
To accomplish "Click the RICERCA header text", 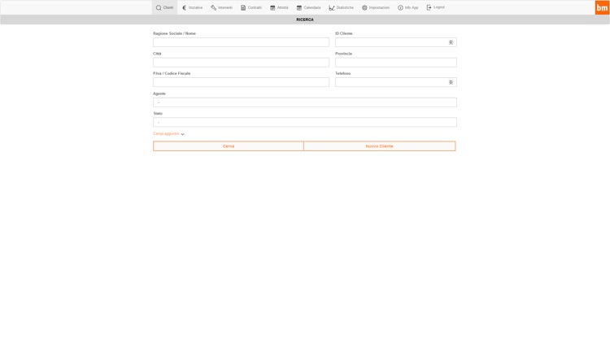I will point(305,20).
